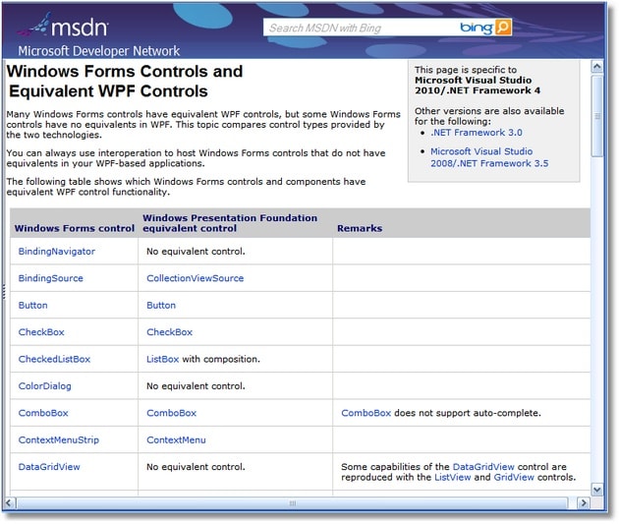Open the DataGridView link in Remarks text

(x=483, y=466)
